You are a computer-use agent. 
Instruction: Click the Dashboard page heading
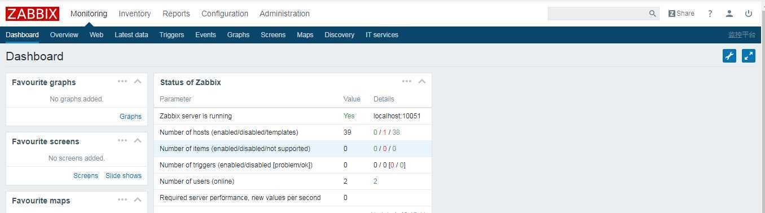(34, 56)
